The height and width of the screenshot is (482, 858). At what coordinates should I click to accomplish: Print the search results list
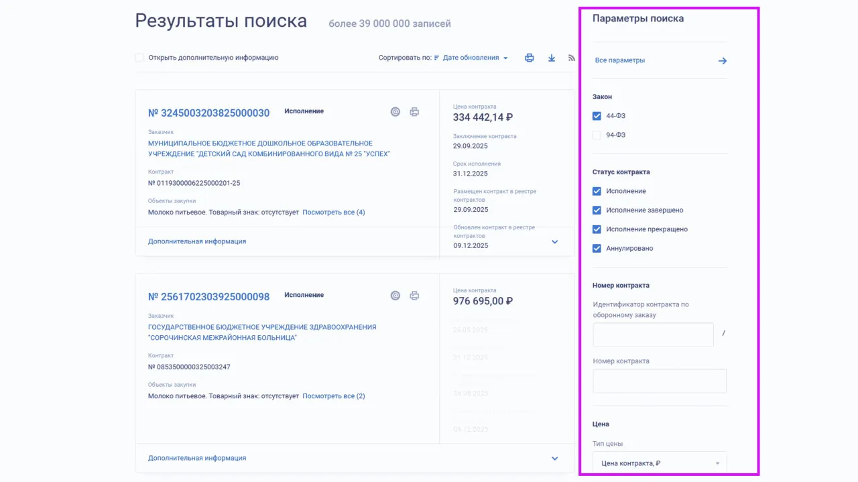[x=530, y=58]
